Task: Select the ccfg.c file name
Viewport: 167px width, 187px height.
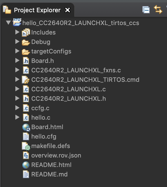Action: point(40,108)
